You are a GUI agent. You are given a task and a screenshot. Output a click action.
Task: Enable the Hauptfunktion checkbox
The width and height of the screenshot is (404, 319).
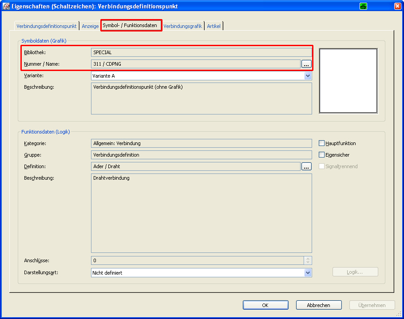(321, 143)
